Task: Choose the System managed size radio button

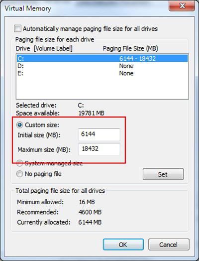Action: (19, 163)
